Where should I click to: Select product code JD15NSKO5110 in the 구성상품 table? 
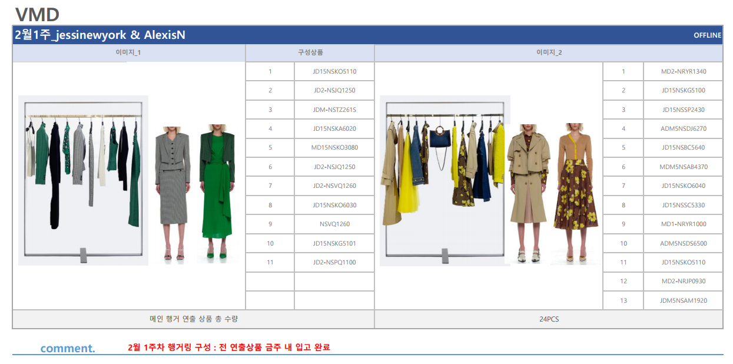[334, 72]
